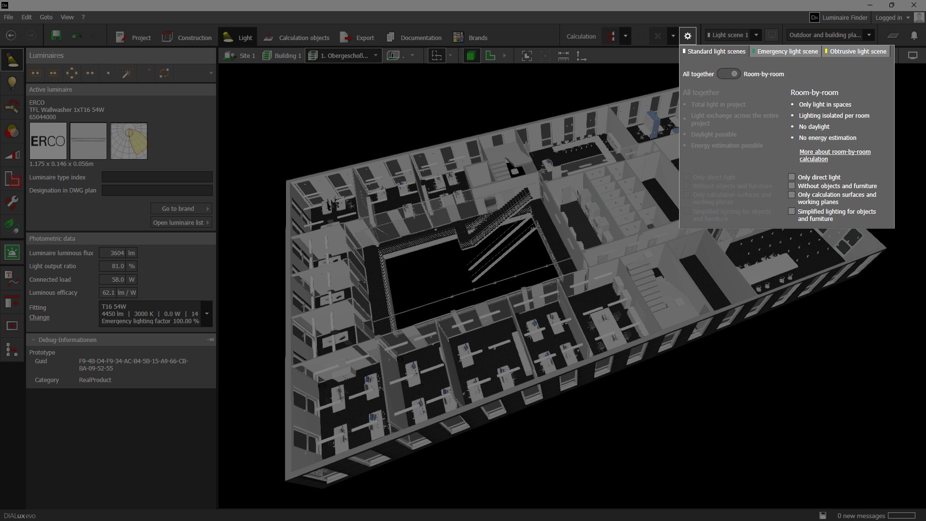Click the automatic arrangement wand icon
Viewport: 926px width, 521px height.
coord(127,73)
